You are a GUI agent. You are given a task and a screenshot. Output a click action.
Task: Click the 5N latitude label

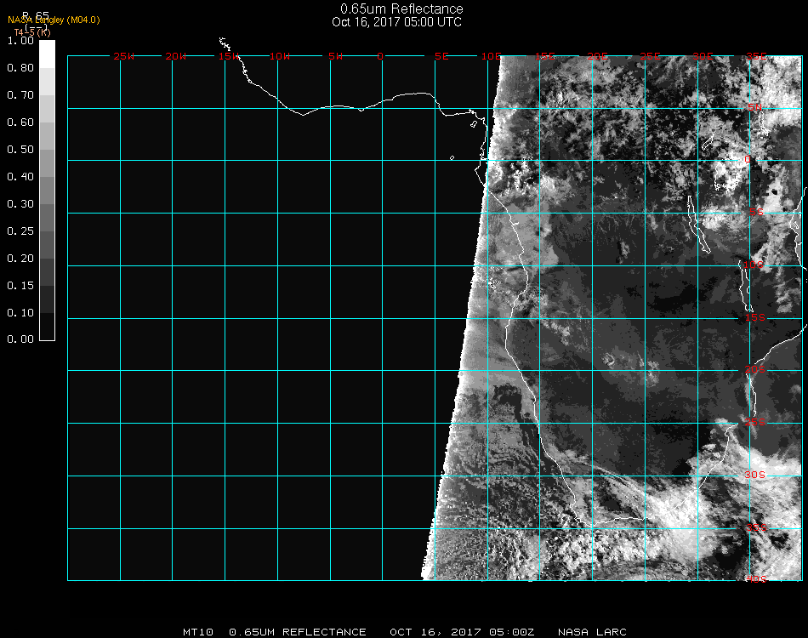coord(754,107)
